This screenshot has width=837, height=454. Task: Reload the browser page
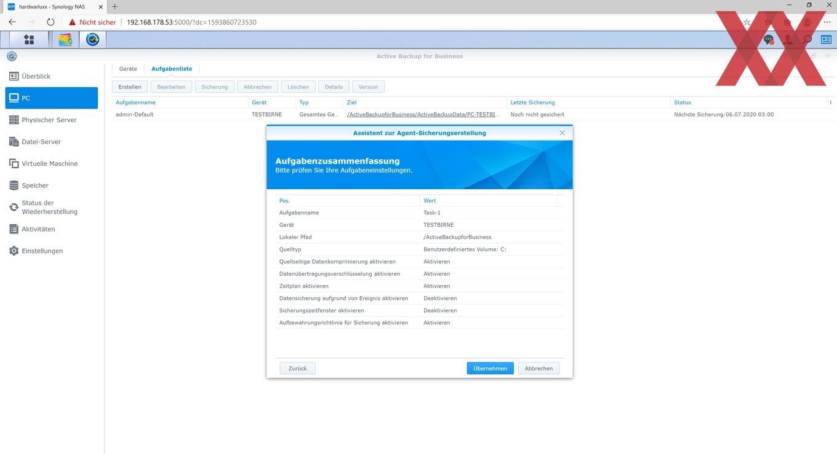click(50, 22)
